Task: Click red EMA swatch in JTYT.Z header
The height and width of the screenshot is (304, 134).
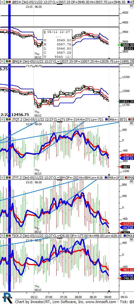Action: point(125,178)
